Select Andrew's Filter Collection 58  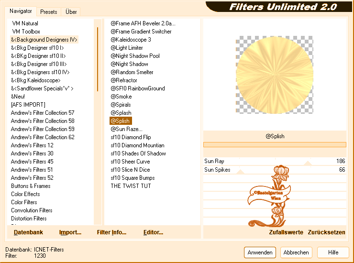[43, 121]
